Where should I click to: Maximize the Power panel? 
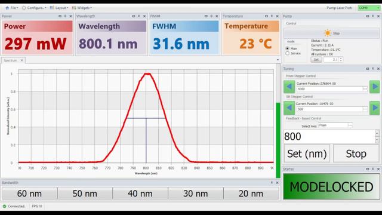(60, 16)
